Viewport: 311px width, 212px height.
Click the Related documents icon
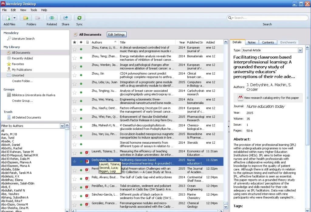[52, 18]
